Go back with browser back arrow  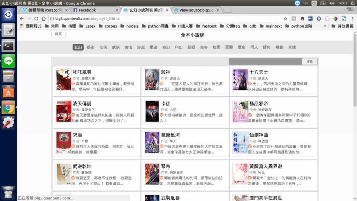(22, 19)
